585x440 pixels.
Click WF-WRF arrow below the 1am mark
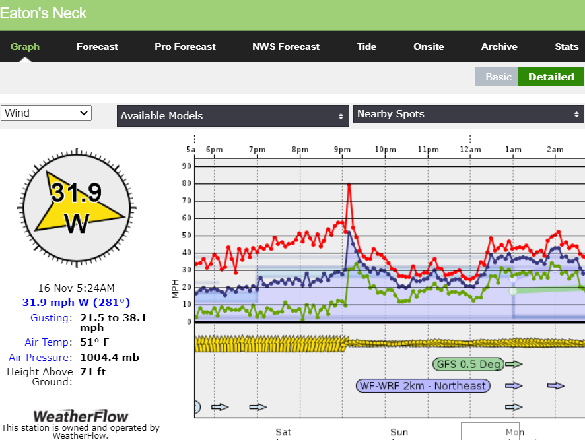pos(514,385)
